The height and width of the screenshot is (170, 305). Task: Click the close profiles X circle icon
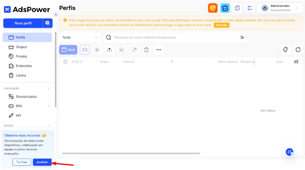pyautogui.click(x=97, y=50)
